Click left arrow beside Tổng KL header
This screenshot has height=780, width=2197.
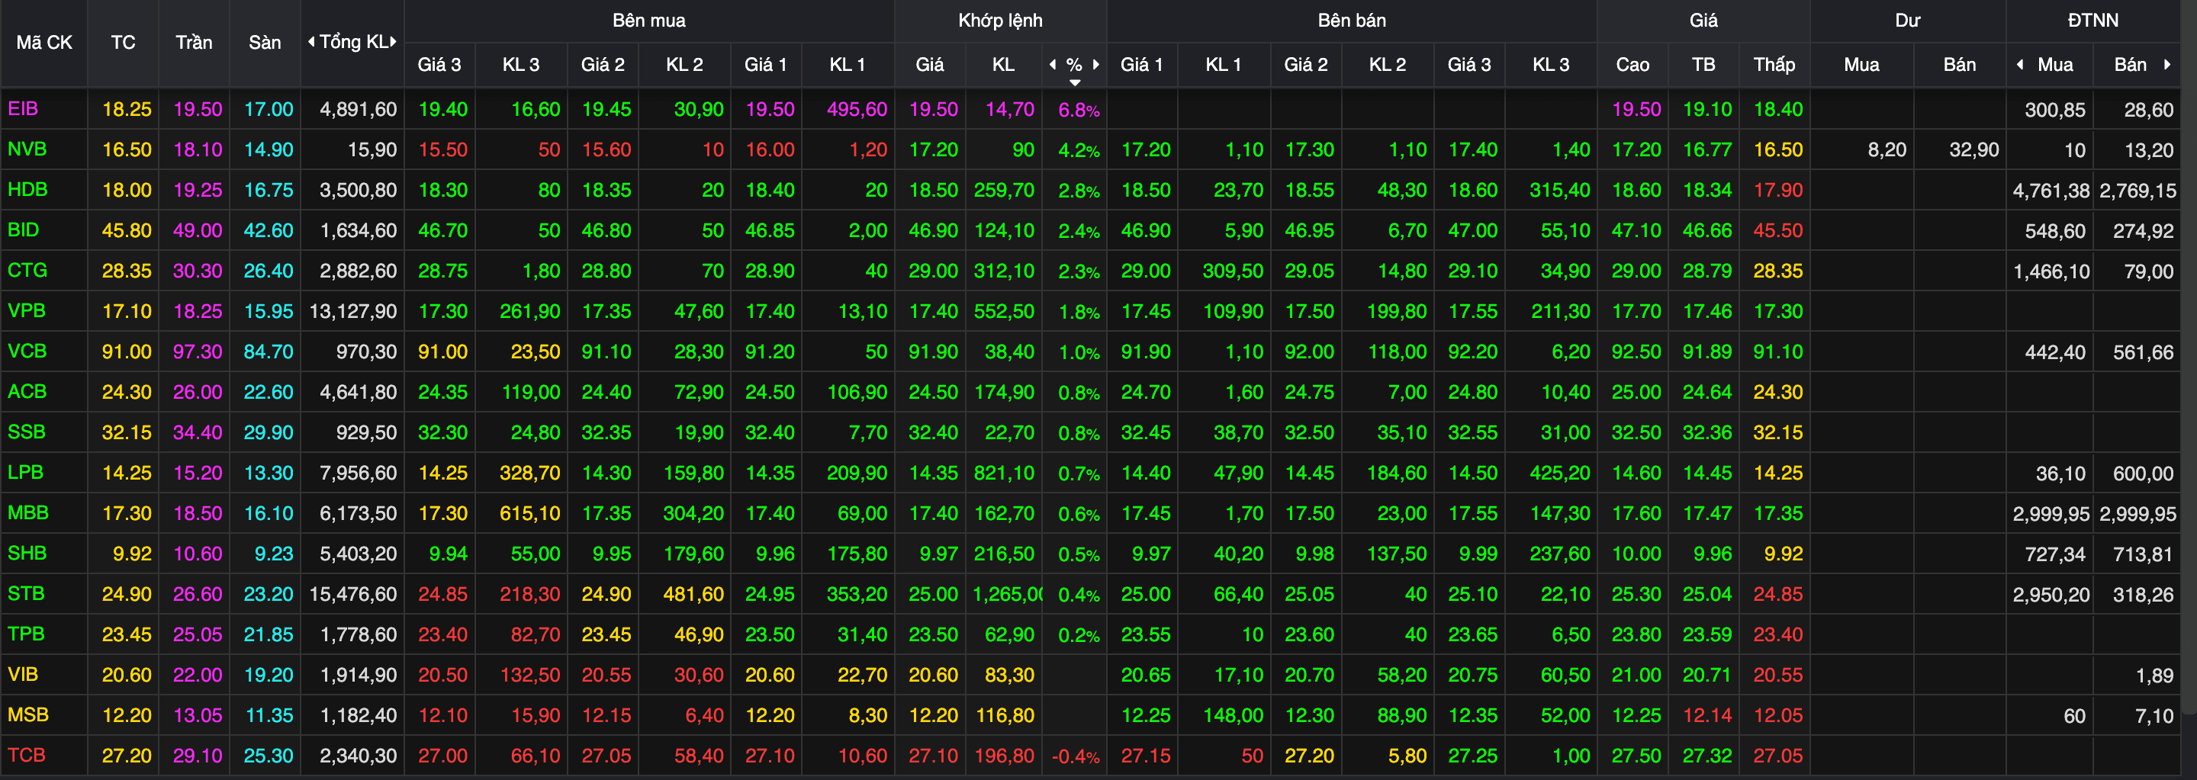tap(311, 42)
